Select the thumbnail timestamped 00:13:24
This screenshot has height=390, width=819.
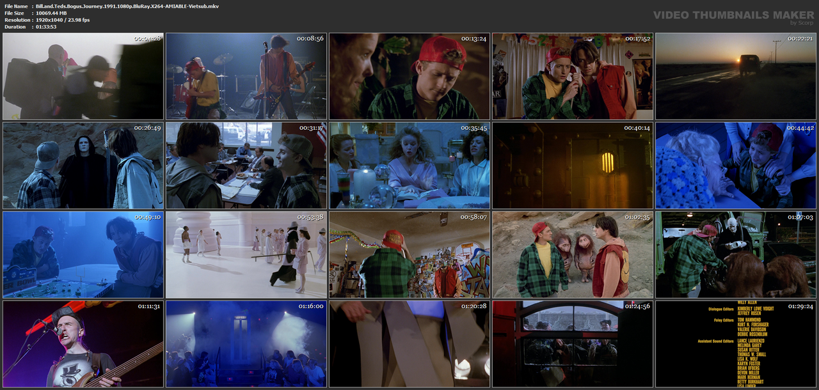tap(409, 76)
